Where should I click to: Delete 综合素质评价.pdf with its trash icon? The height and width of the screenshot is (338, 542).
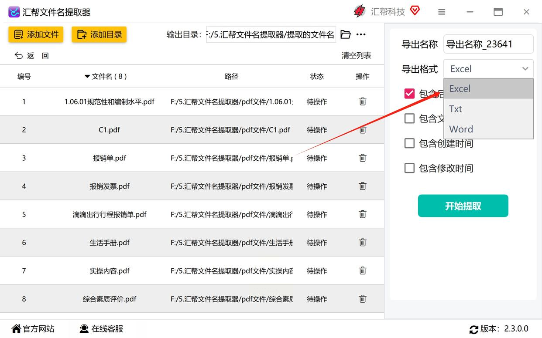(362, 299)
